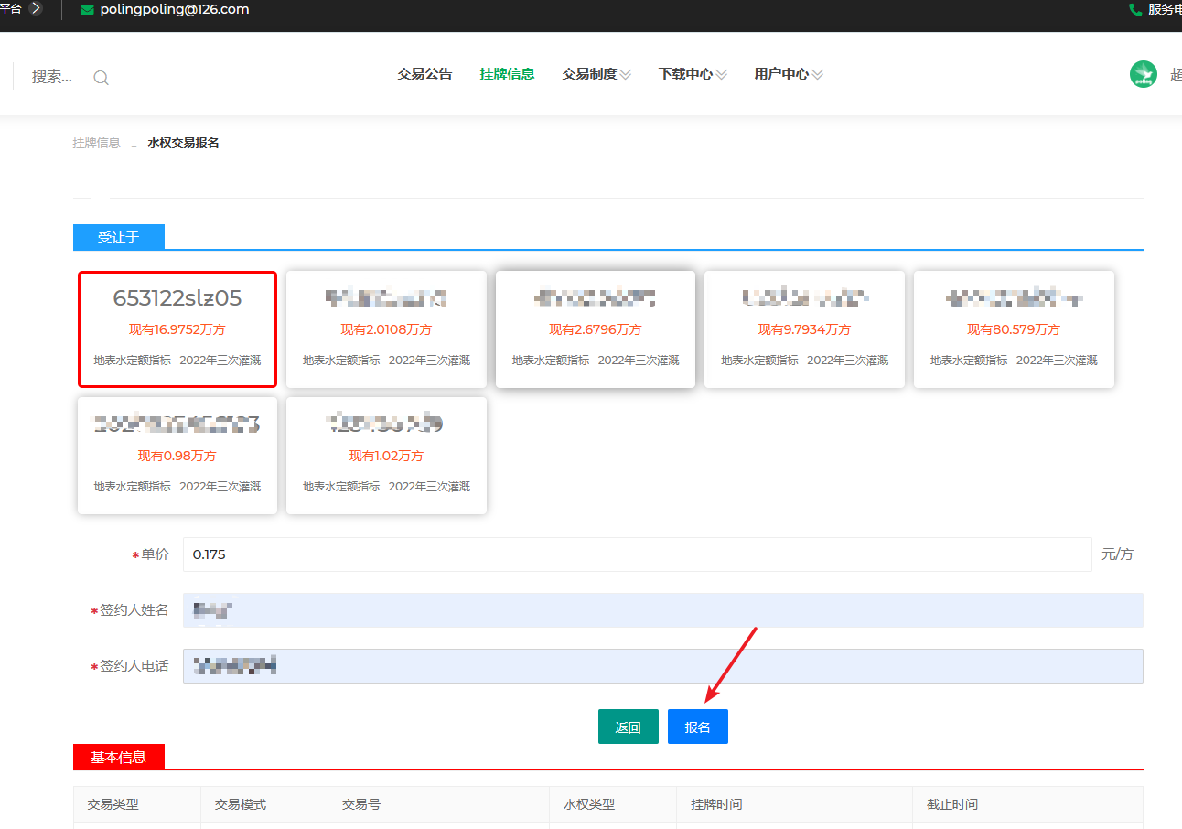1182x829 pixels.
Task: Expand the 下载中心 dropdown menu
Action: (693, 74)
